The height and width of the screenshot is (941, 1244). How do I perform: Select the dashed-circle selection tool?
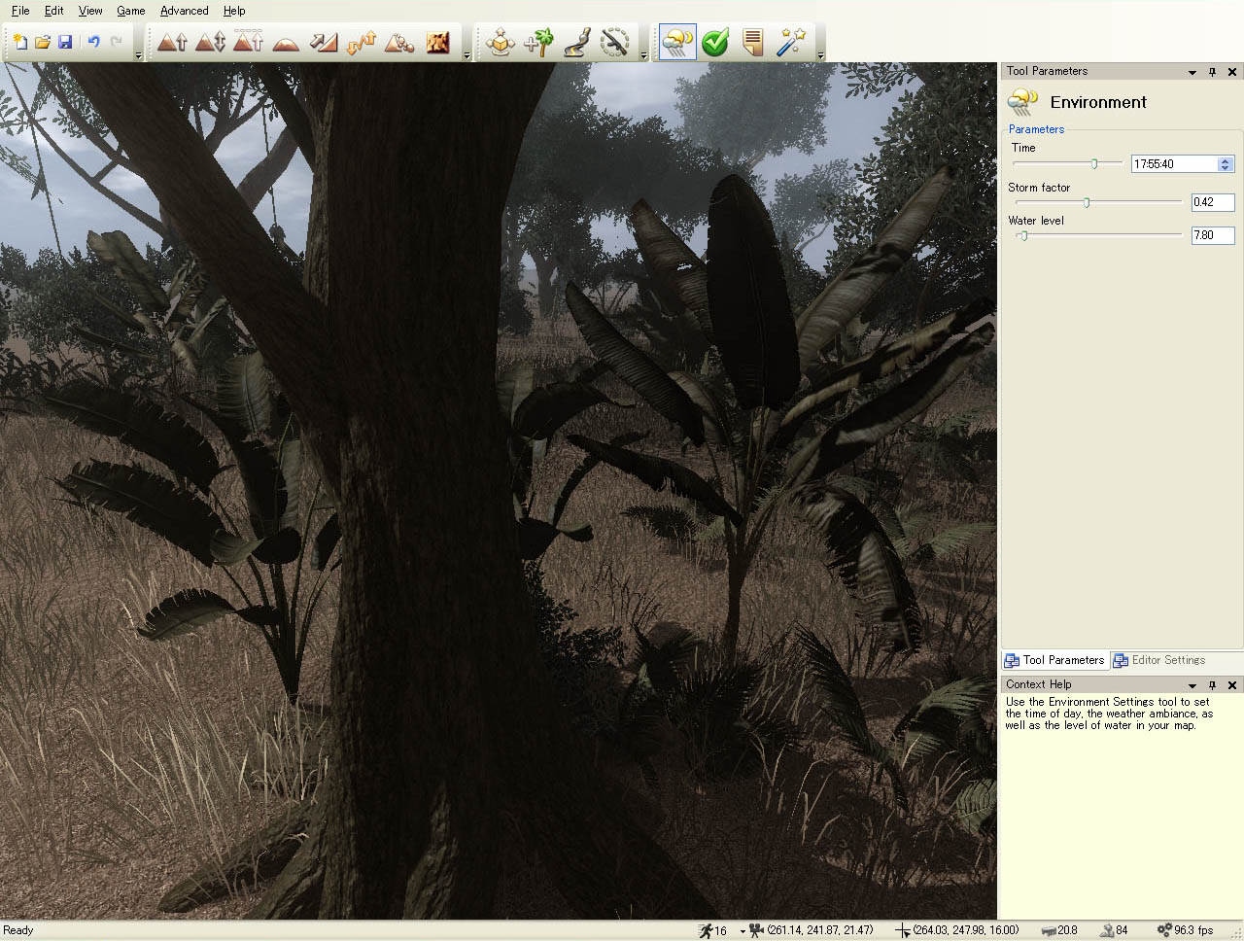[614, 42]
